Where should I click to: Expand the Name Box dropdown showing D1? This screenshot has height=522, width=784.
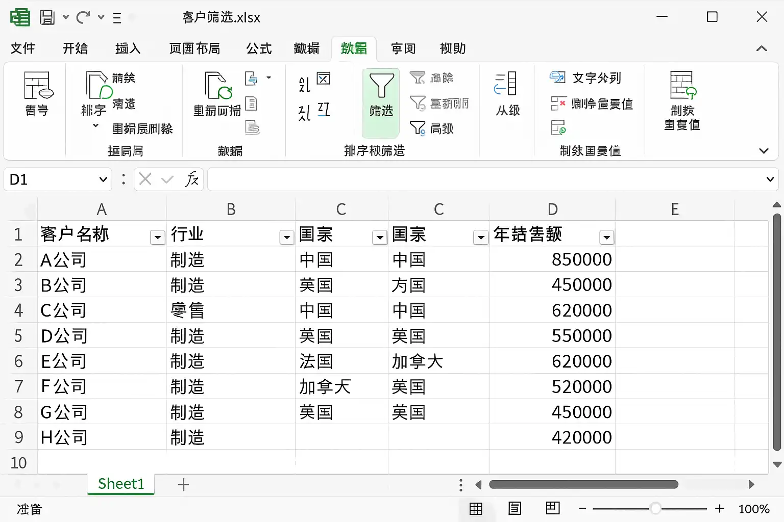103,179
